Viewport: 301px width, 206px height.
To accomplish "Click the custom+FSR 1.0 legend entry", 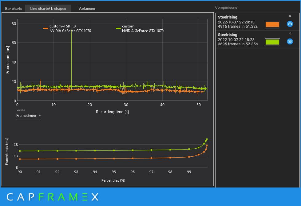I will tap(67, 28).
